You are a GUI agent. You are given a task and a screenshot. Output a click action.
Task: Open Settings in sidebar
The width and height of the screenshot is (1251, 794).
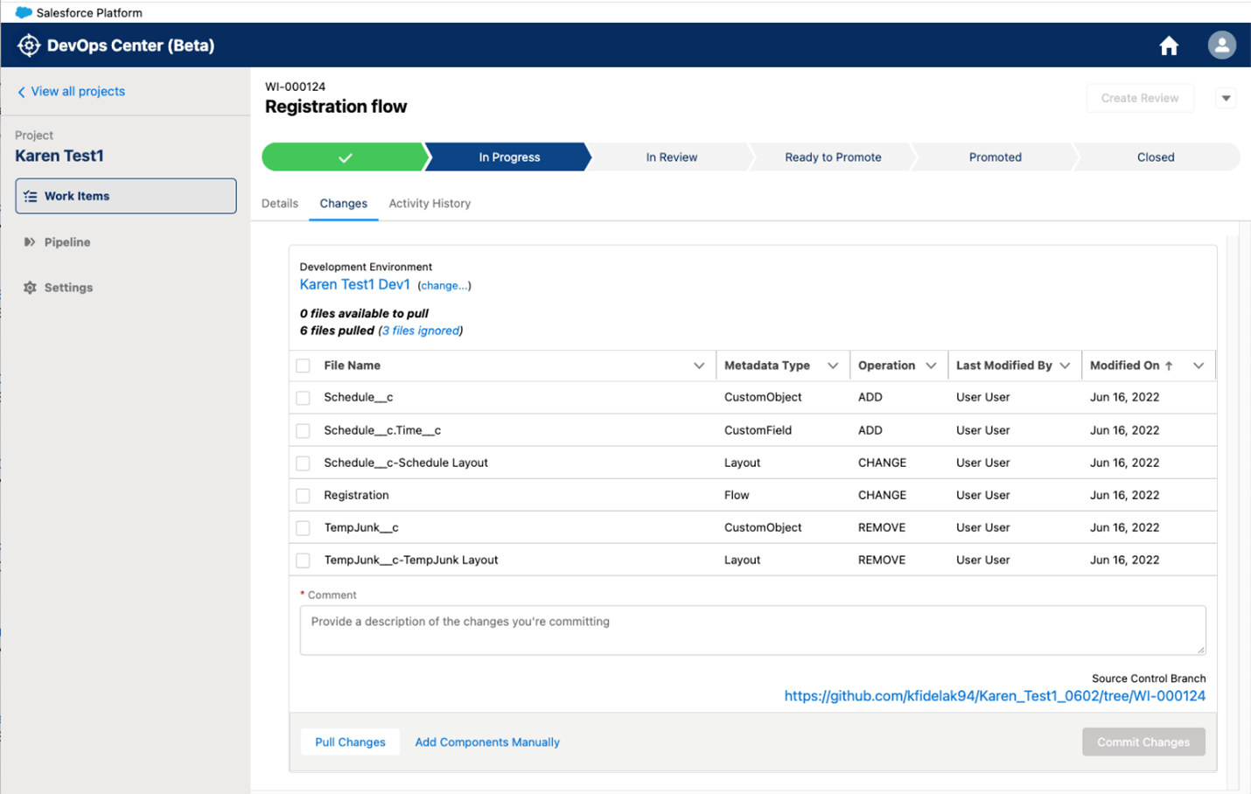click(x=68, y=288)
